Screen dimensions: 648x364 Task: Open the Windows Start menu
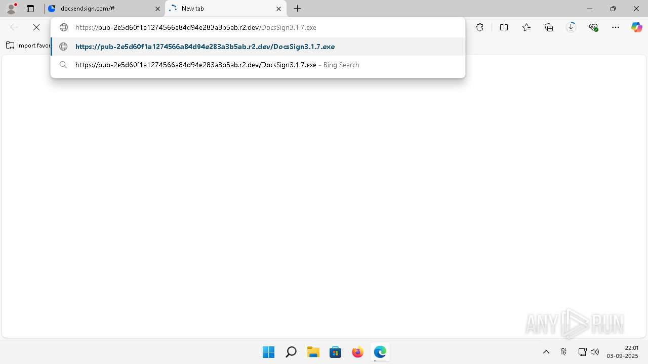tap(268, 352)
